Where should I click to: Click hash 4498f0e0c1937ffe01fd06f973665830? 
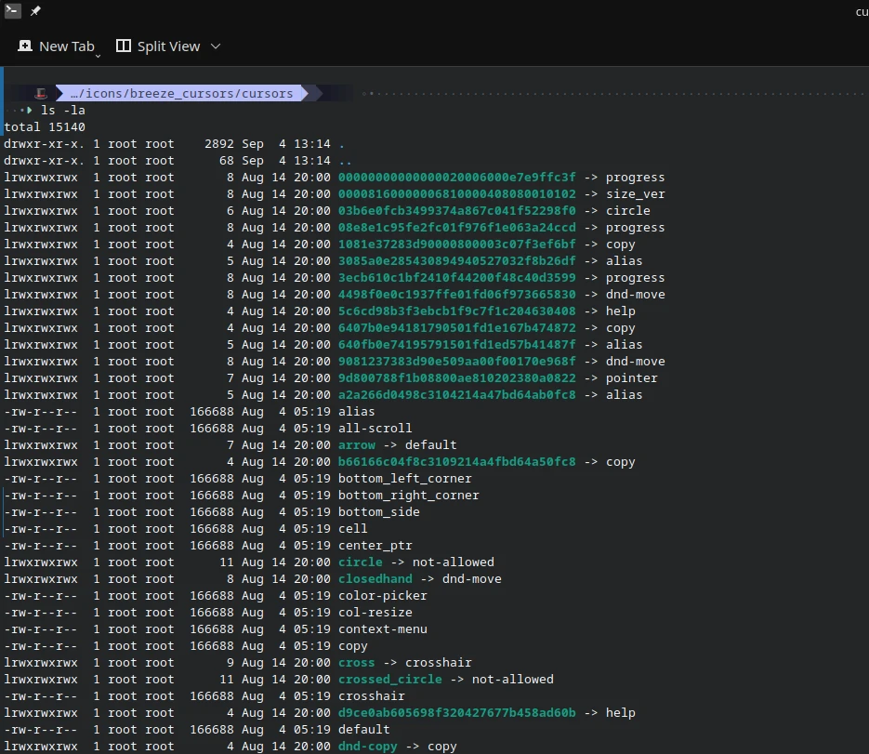coord(456,295)
